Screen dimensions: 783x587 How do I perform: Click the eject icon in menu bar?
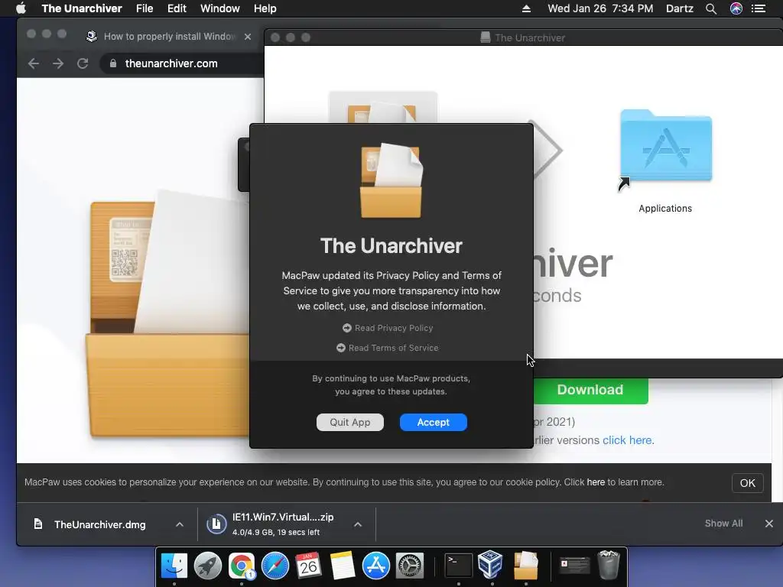[x=526, y=8]
